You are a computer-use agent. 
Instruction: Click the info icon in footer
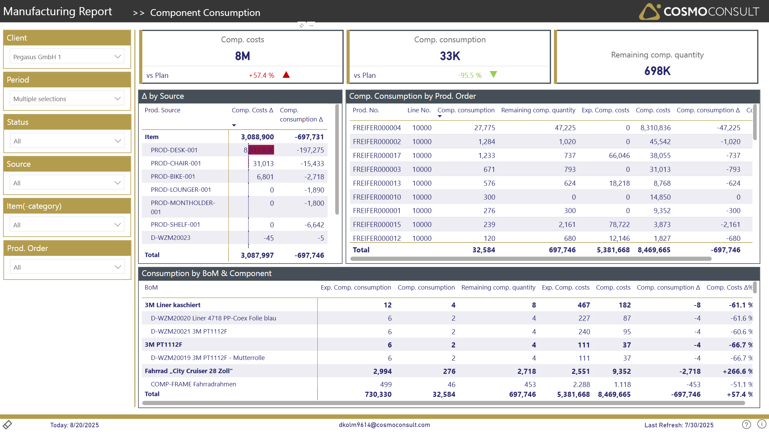(x=762, y=424)
